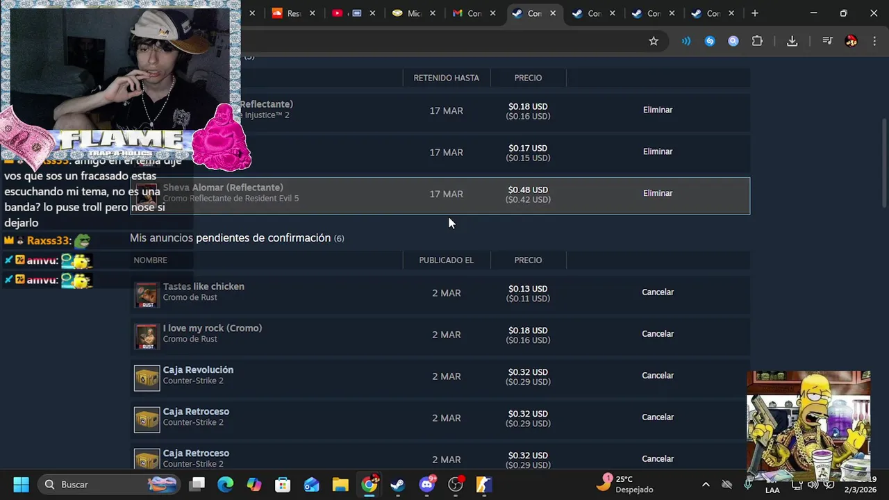Launch Microsoft Edge from the taskbar
Image resolution: width=889 pixels, height=500 pixels.
pos(226,484)
